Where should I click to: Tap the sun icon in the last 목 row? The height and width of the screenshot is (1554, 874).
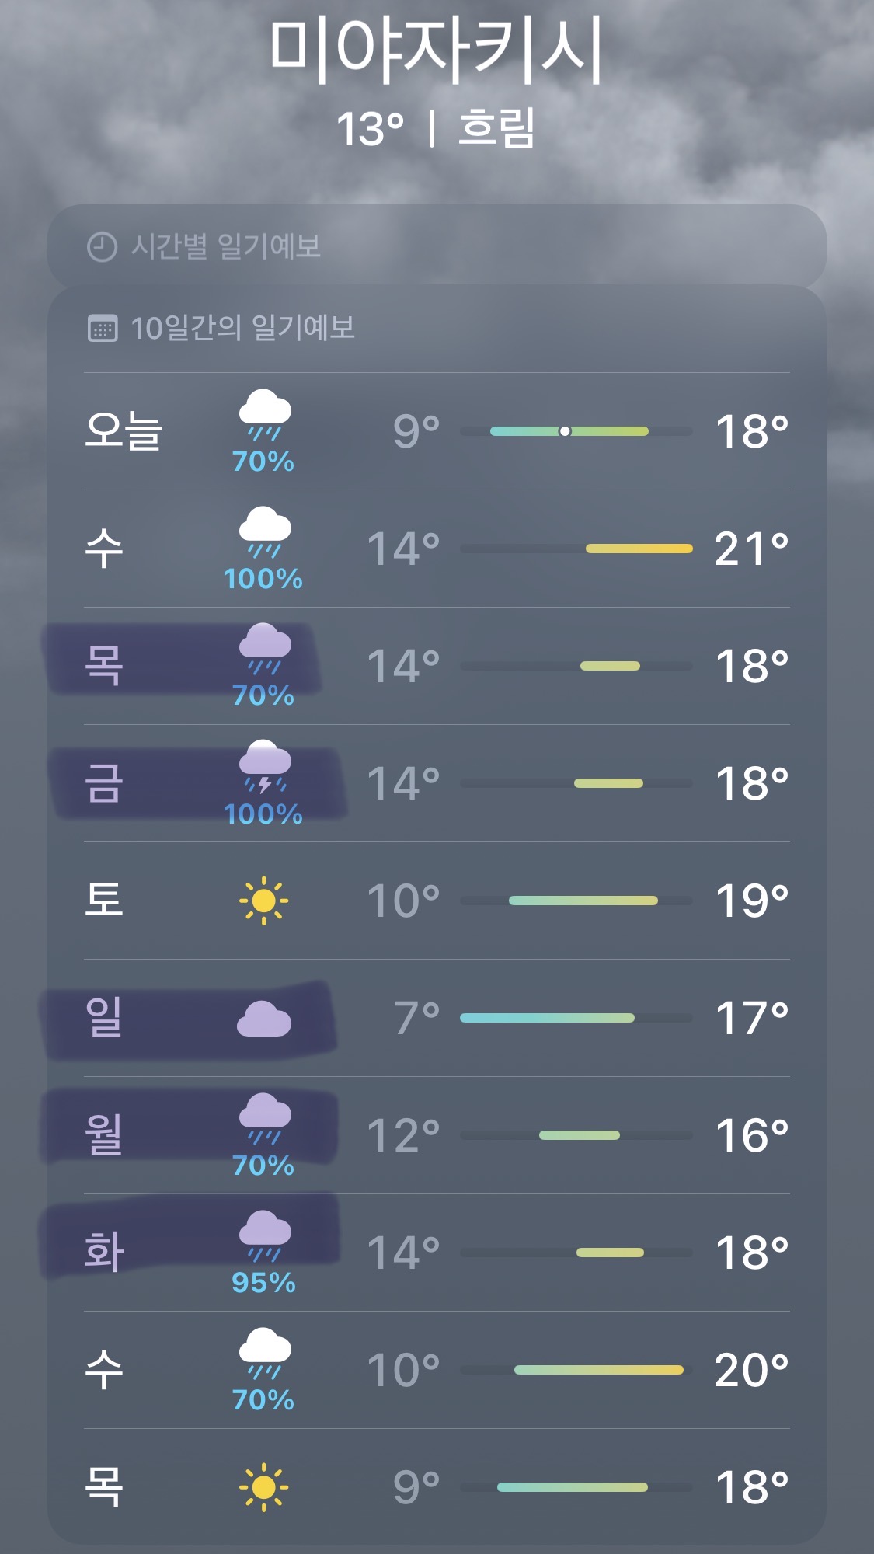click(x=264, y=1487)
